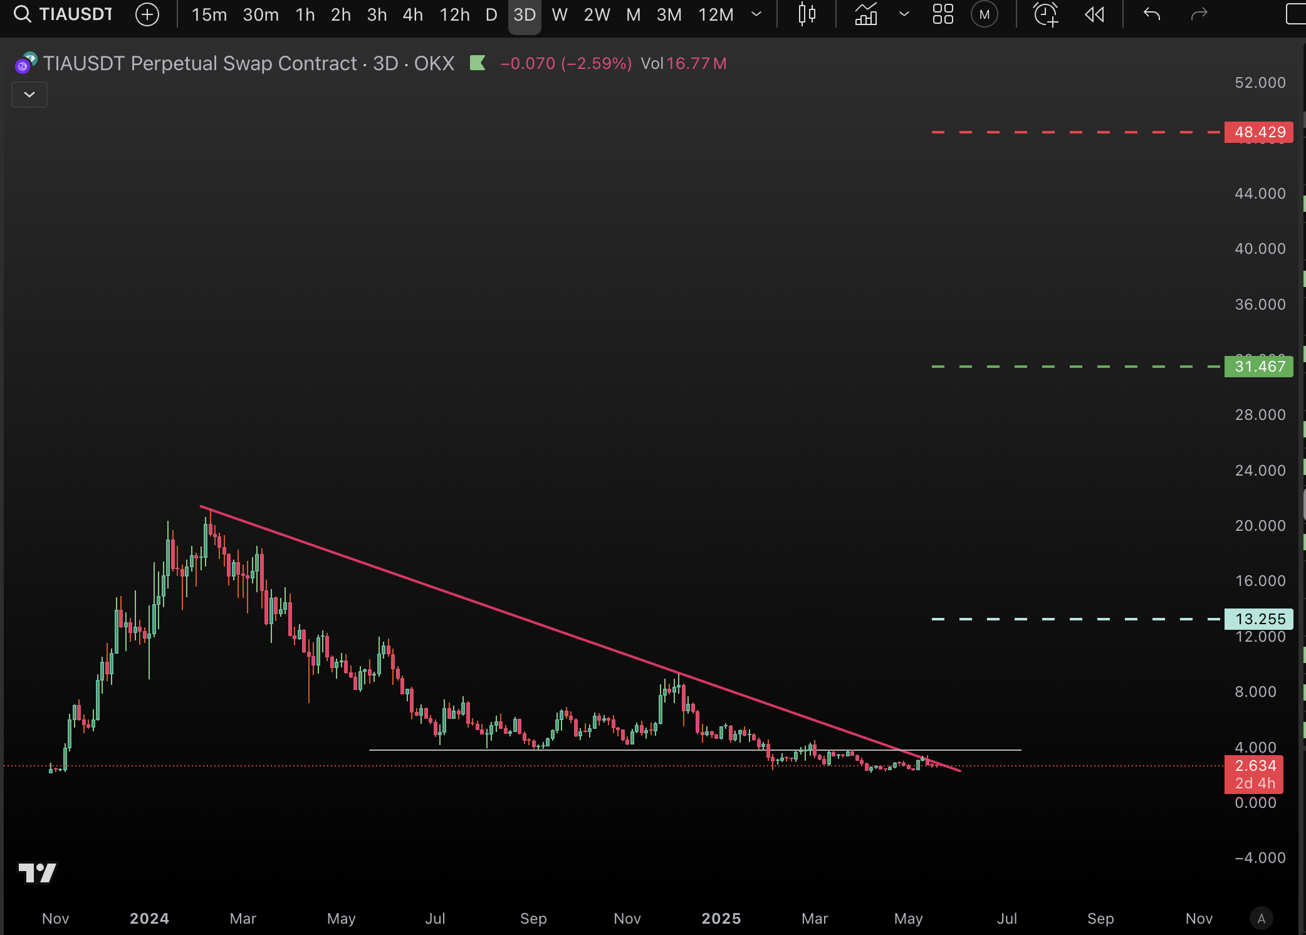The width and height of the screenshot is (1306, 935).
Task: Select the 15m timeframe
Action: pyautogui.click(x=209, y=14)
